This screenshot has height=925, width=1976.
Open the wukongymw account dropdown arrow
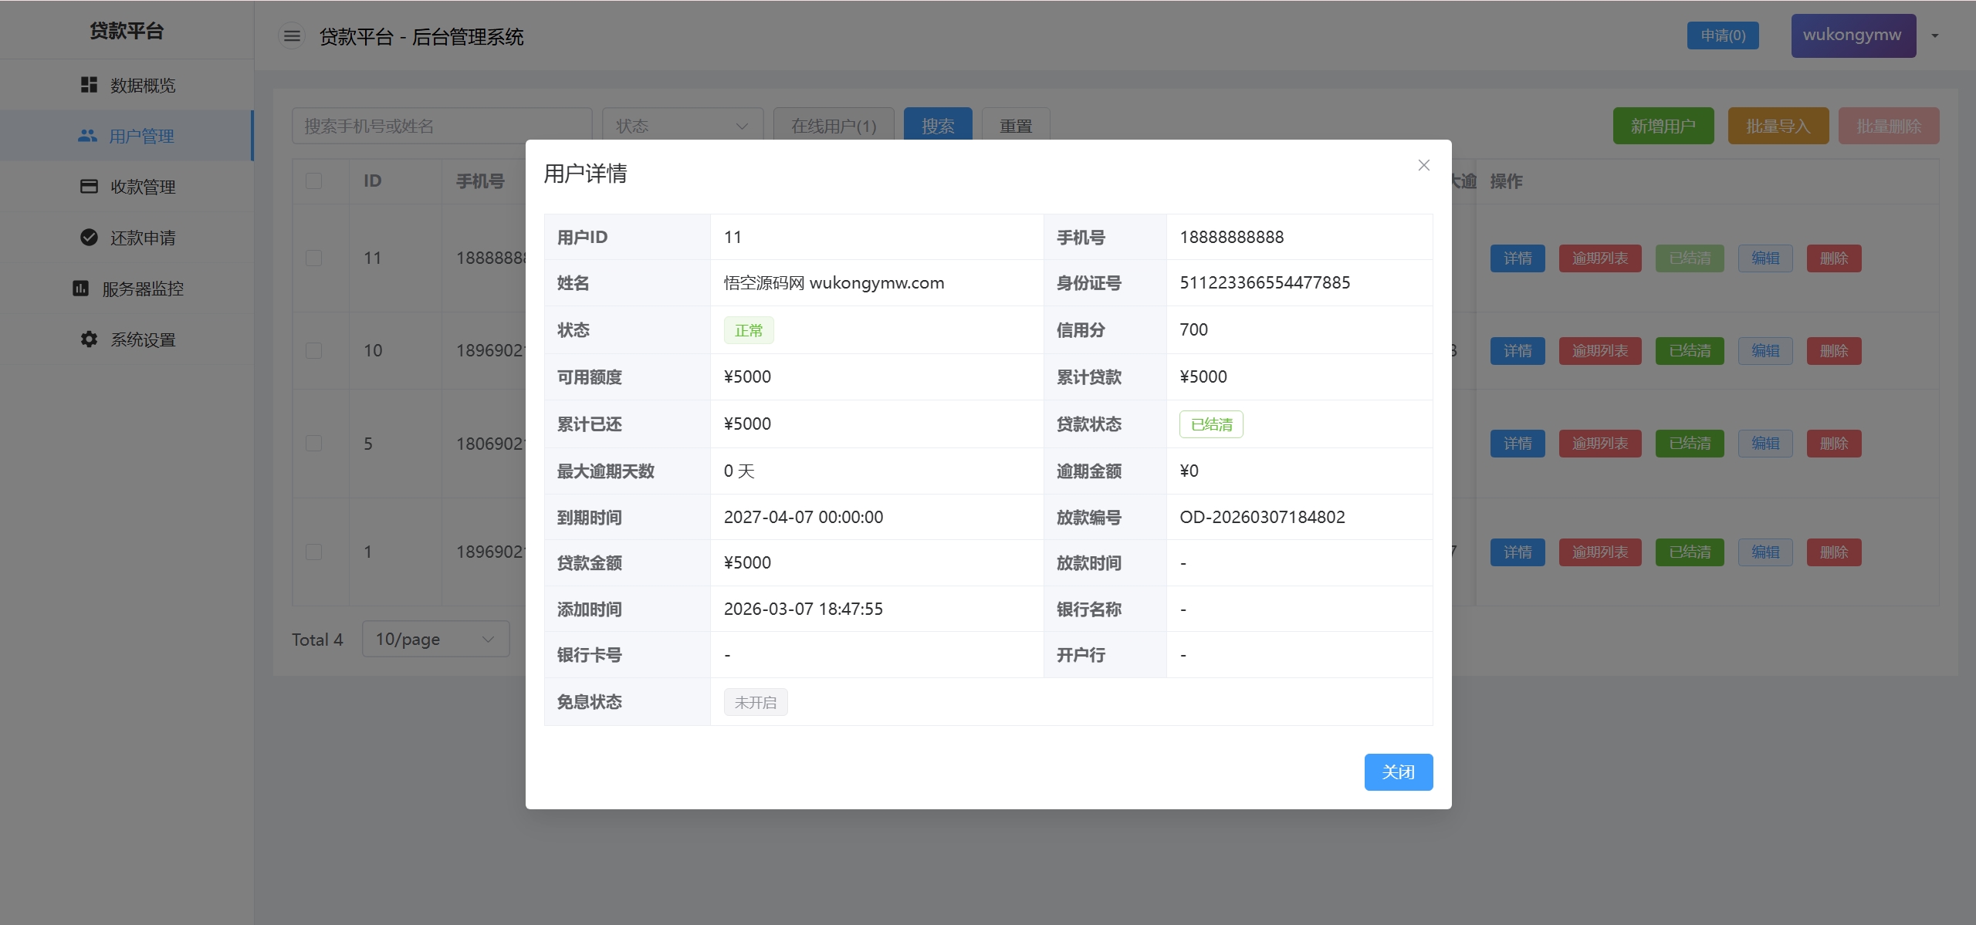pyautogui.click(x=1935, y=35)
